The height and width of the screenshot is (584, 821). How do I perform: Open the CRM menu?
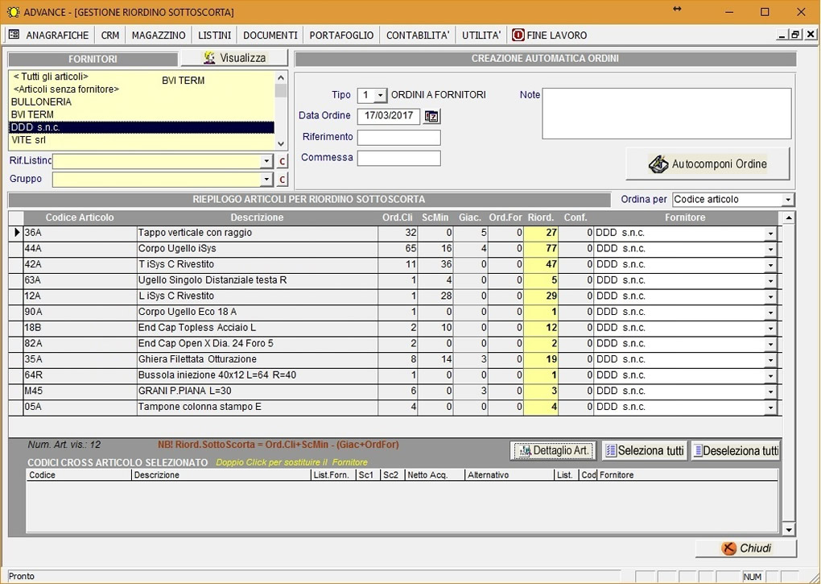click(110, 35)
